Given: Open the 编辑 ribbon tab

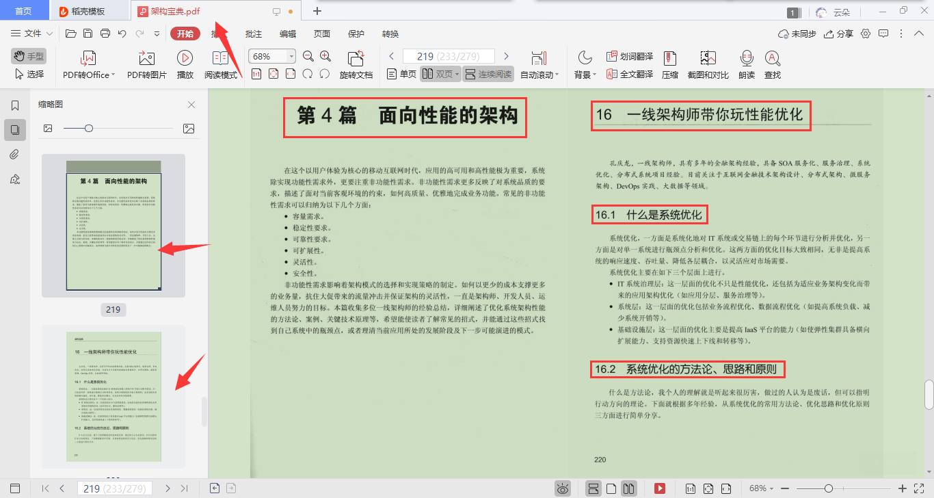Looking at the screenshot, I should tap(288, 34).
